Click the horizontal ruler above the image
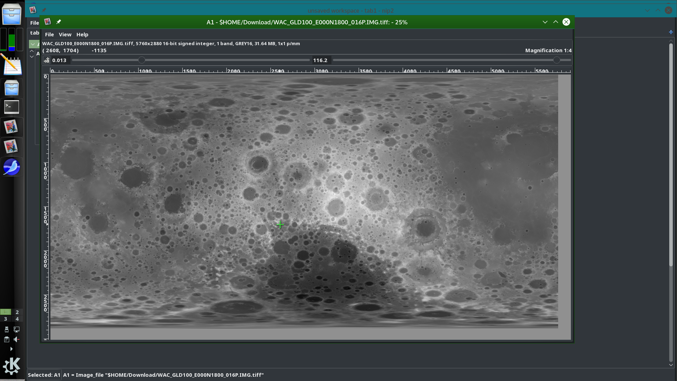The width and height of the screenshot is (677, 381). coord(310,71)
